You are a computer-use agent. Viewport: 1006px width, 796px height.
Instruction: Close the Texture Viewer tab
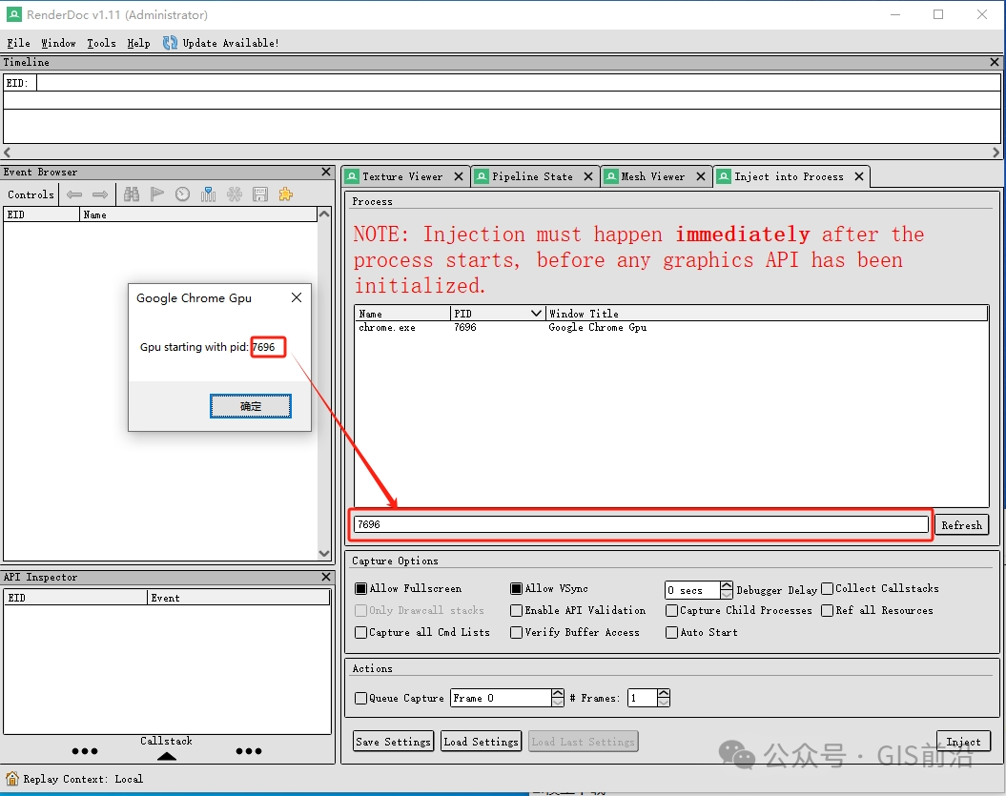[x=459, y=176]
